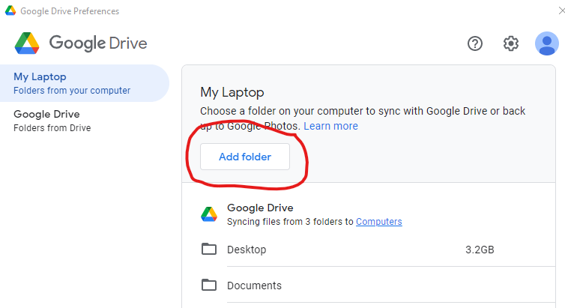Click the Desktop folder icon
Image resolution: width=565 pixels, height=308 pixels.
tap(209, 250)
